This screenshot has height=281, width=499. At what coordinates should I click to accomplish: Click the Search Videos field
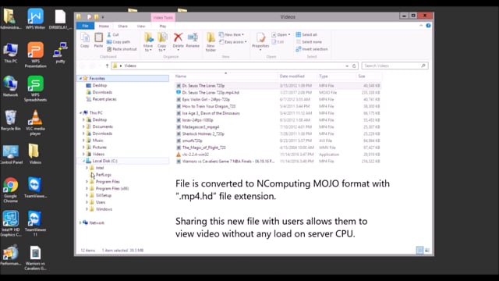pyautogui.click(x=395, y=66)
